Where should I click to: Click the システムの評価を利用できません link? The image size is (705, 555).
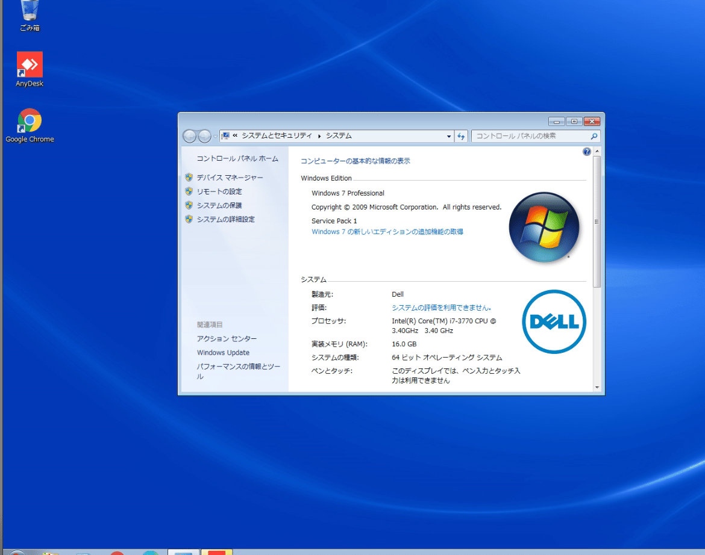(440, 308)
